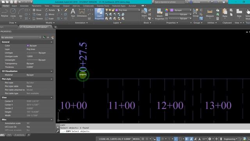Switch to the Annotate ribbon tab
Image resolution: width=250 pixels, height=141 pixels.
24,6
